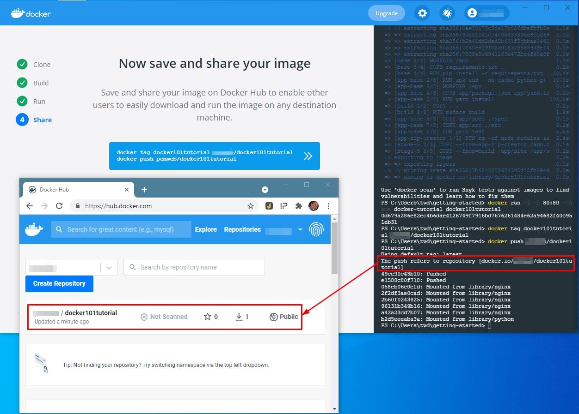Go forward in the browser
The width and height of the screenshot is (579, 414).
[x=44, y=206]
